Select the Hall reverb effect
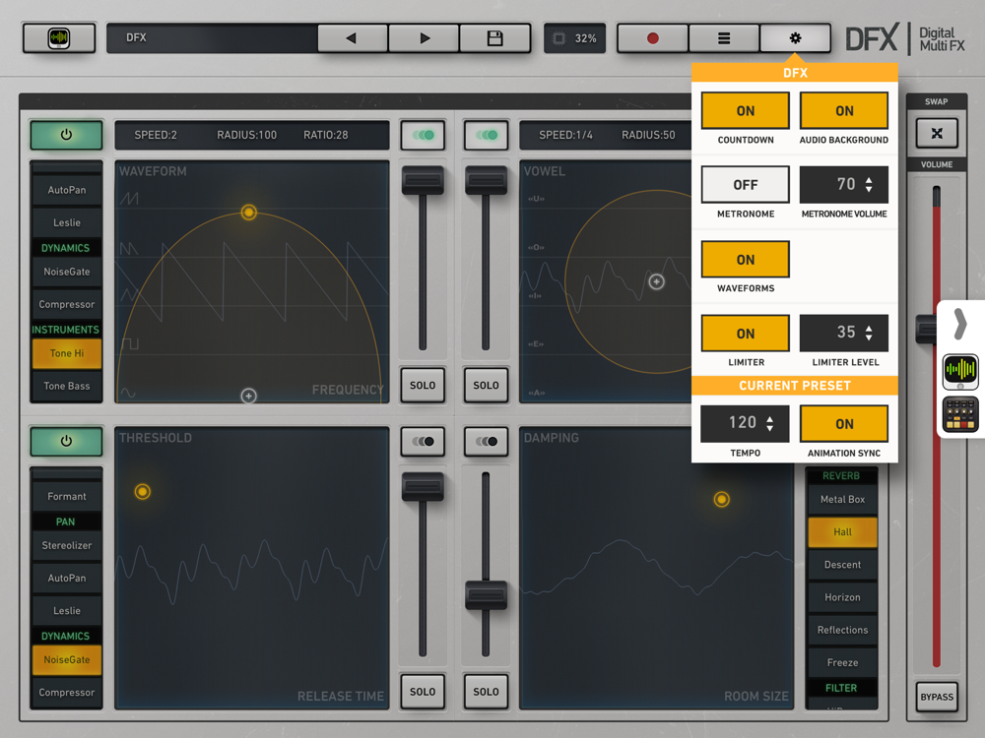The width and height of the screenshot is (985, 738). (842, 532)
